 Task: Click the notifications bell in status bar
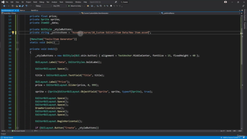pyautogui.click(x=244, y=137)
